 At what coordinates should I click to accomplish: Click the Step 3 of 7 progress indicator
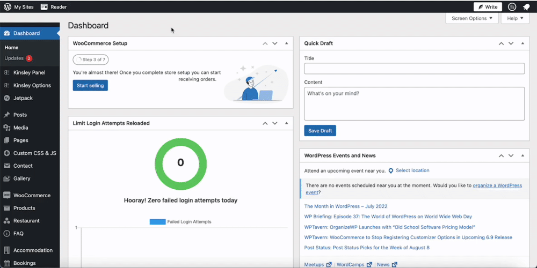(x=91, y=59)
